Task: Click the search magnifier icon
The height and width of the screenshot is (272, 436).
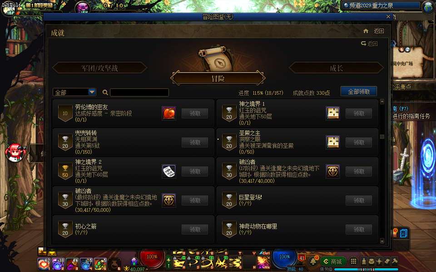Action: (105, 92)
